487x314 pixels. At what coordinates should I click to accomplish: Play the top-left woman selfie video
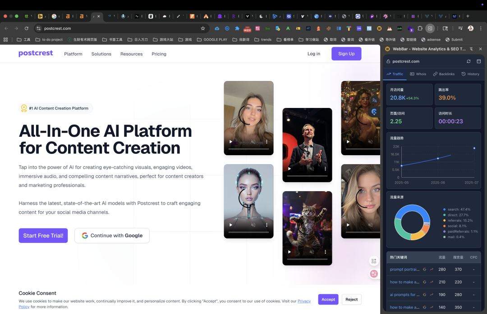pos(231,142)
